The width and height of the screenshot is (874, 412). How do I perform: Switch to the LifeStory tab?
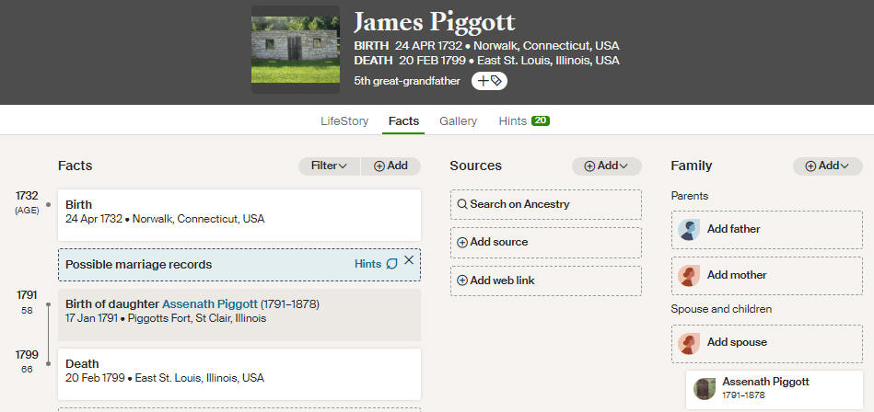344,120
